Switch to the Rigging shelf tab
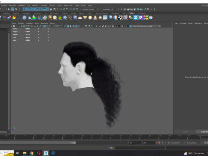The width and height of the screenshot is (208, 156). click(x=16, y=13)
